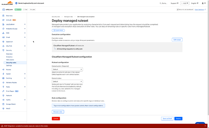Viewport: 209px width, 128px height.
Task: Dismiss the WAF Migration error banner
Action: [205, 126]
